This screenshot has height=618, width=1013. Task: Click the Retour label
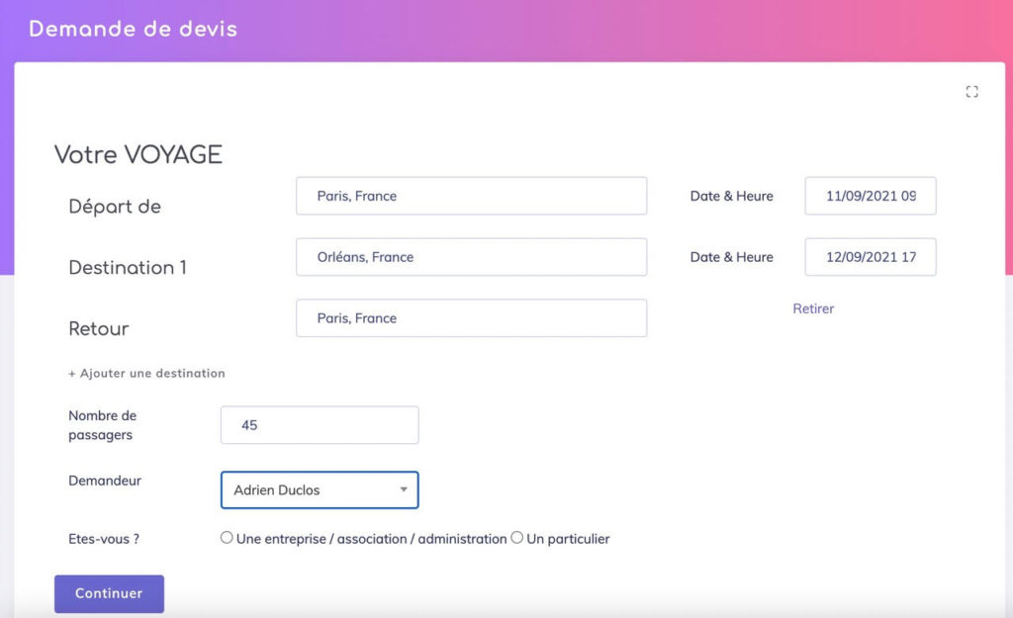click(99, 328)
